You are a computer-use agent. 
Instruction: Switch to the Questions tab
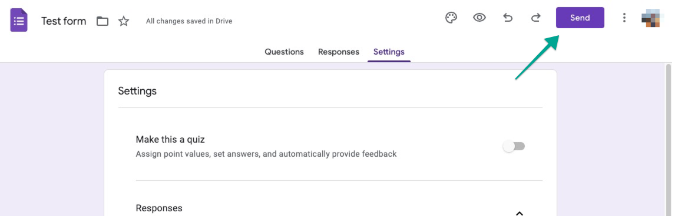tap(284, 52)
